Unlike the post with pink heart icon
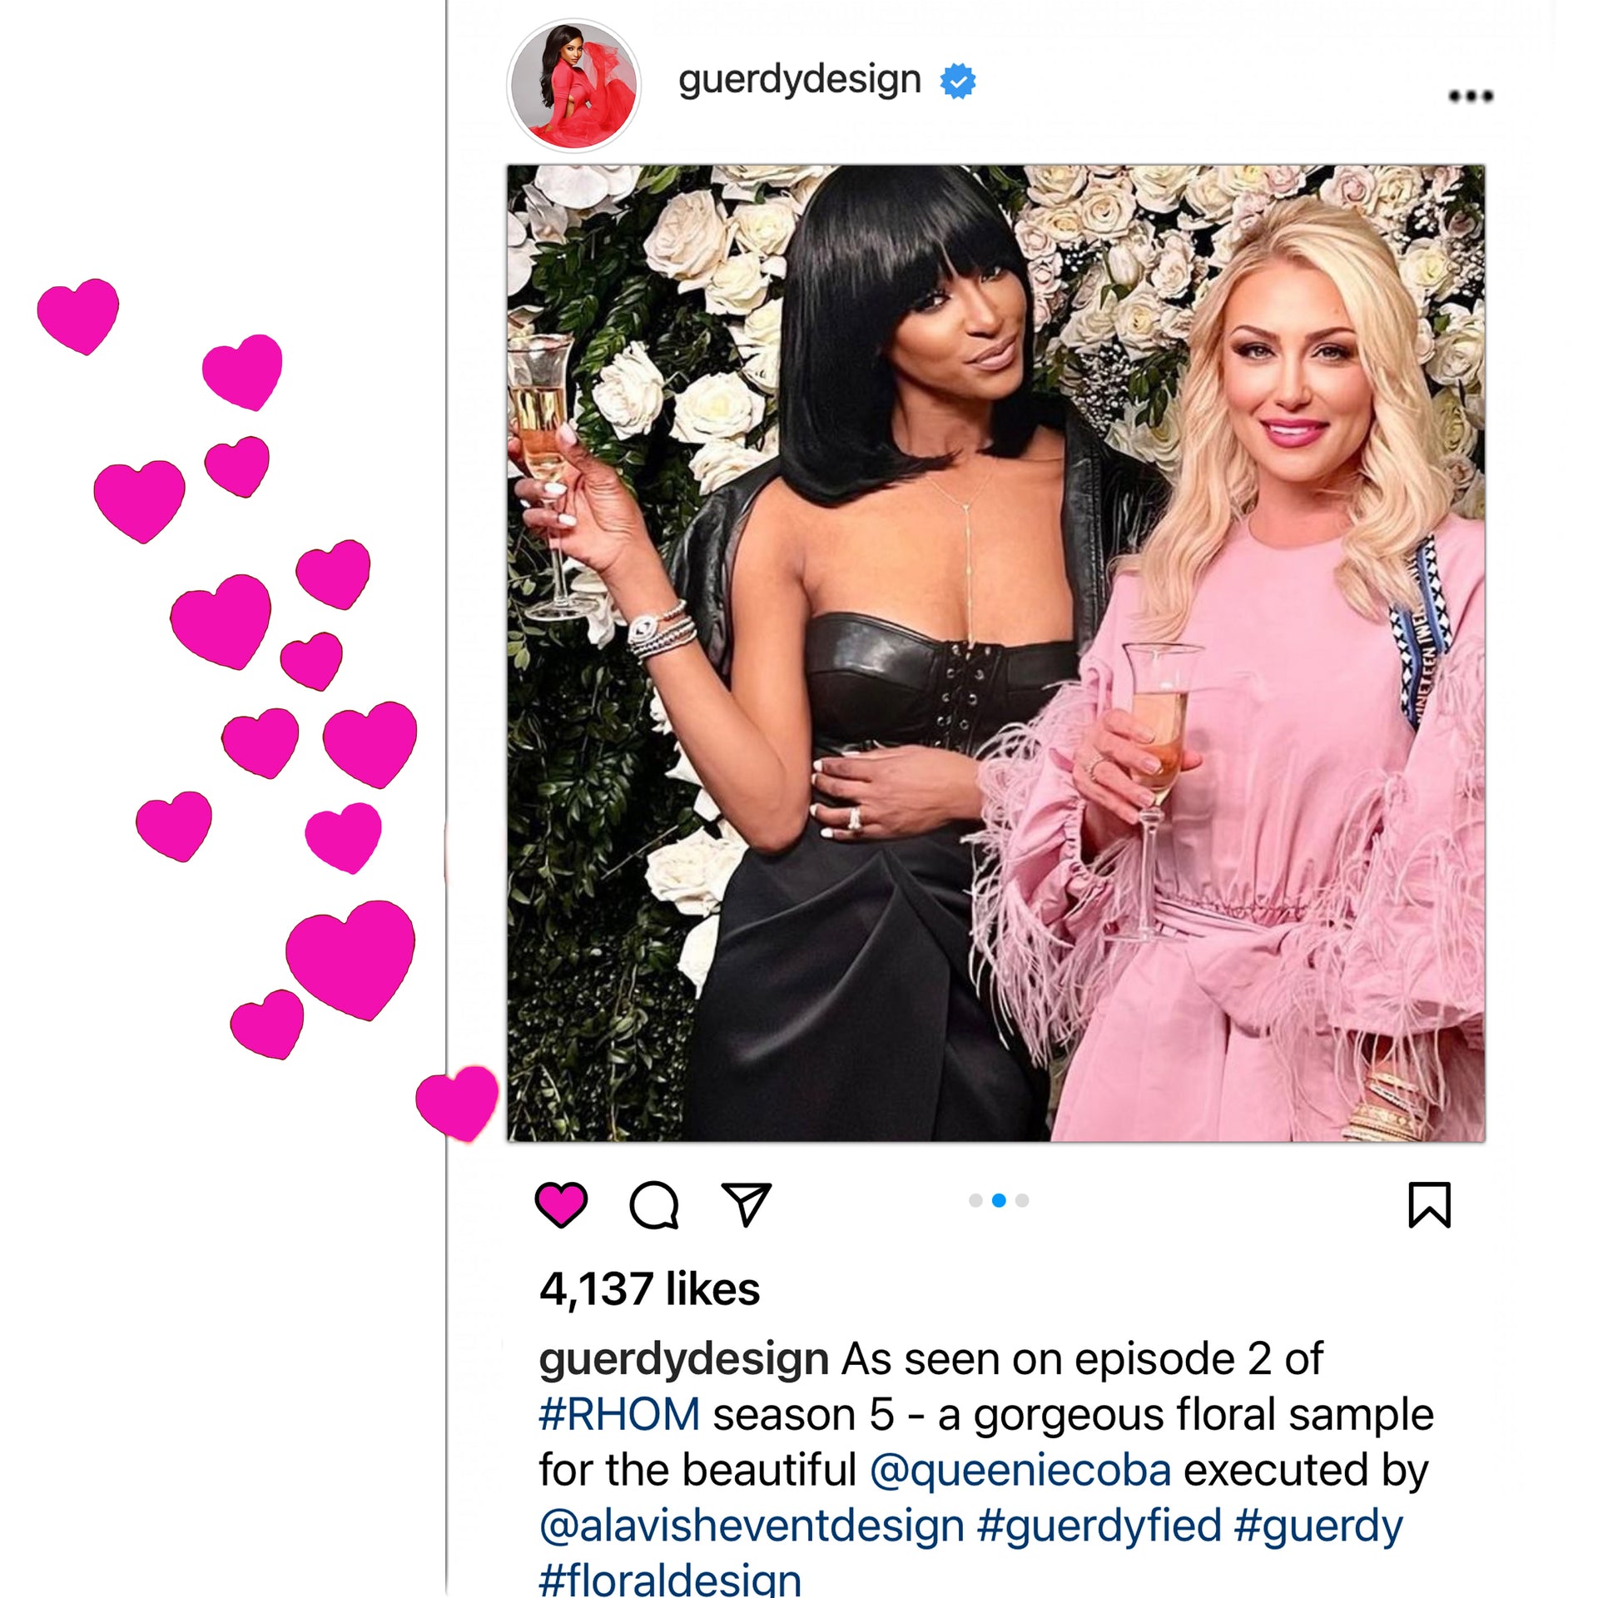 [561, 1204]
